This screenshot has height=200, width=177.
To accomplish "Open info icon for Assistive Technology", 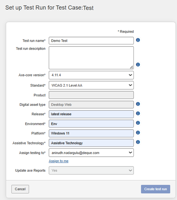I will pyautogui.click(x=138, y=142).
